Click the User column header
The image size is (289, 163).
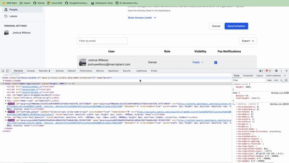tap(112, 51)
